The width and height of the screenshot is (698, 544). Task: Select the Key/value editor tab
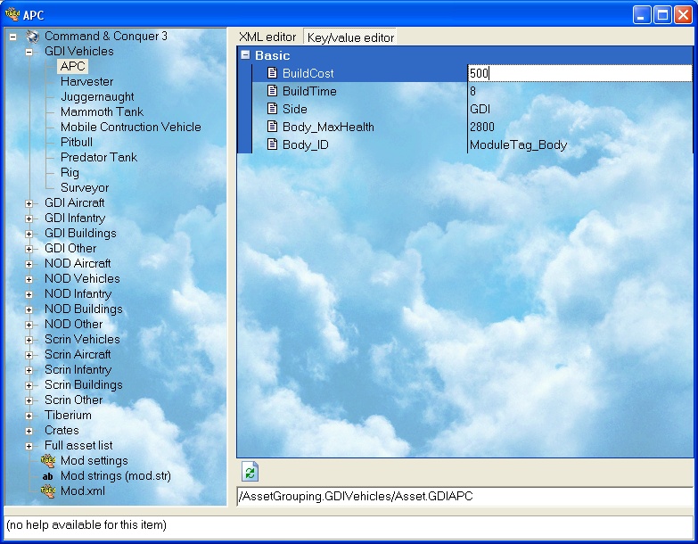click(x=350, y=37)
